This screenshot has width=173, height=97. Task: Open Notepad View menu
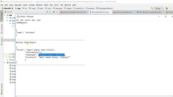point(34,20)
